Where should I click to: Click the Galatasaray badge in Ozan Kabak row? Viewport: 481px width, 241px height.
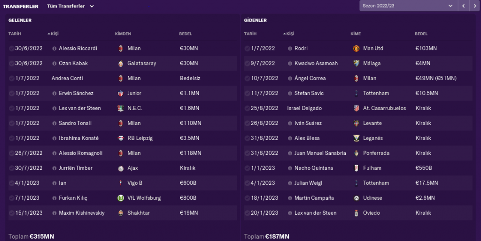[x=121, y=63]
